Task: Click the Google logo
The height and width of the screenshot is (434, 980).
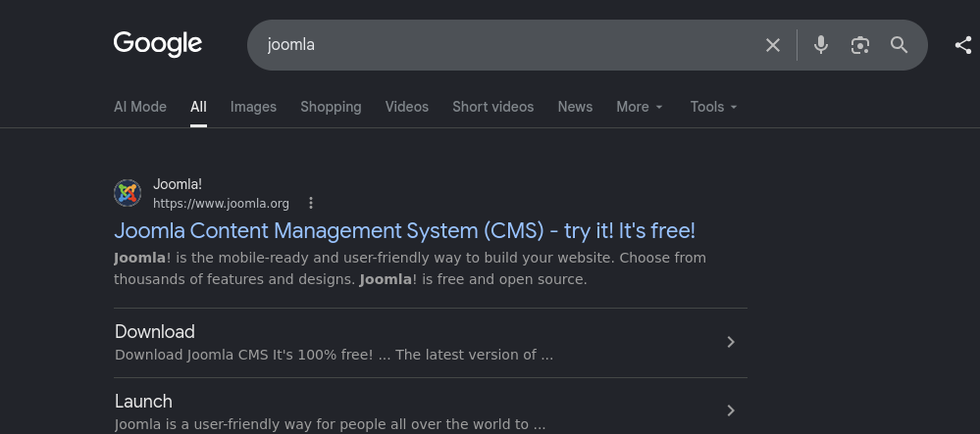Action: point(158,44)
